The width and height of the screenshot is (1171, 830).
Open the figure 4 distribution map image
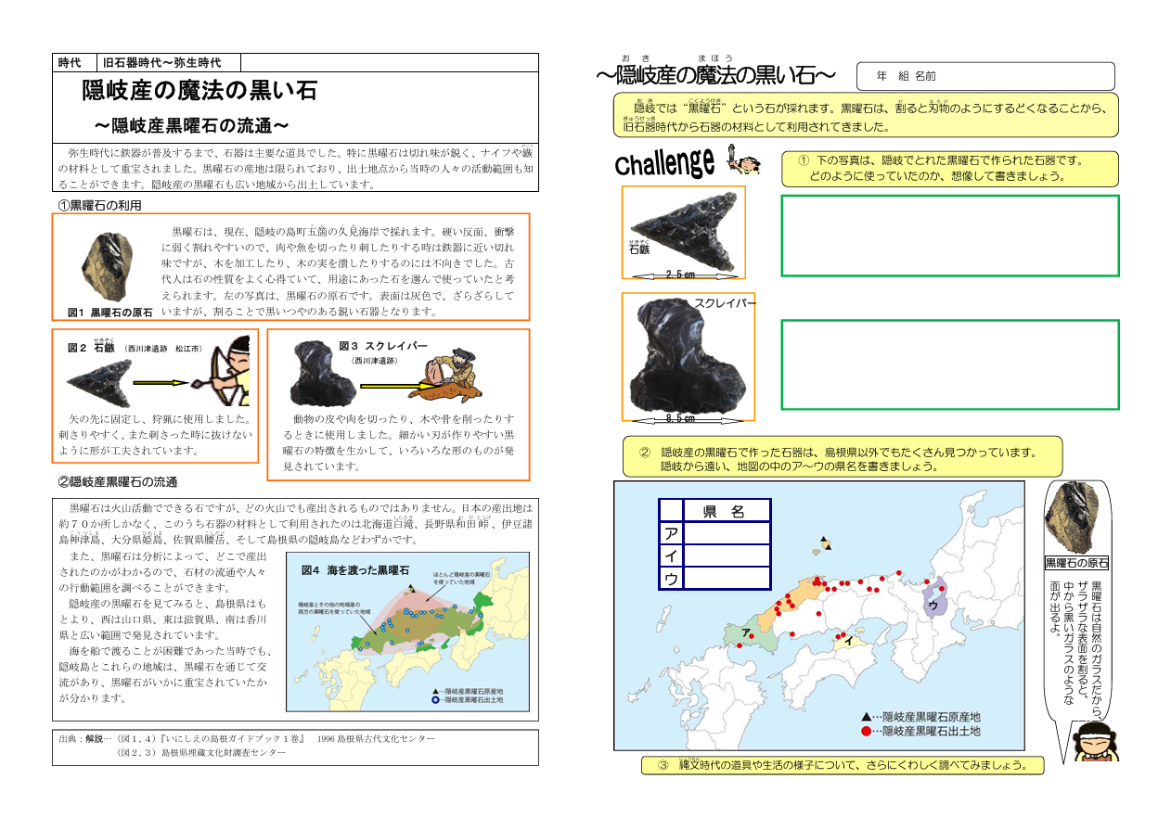point(410,631)
